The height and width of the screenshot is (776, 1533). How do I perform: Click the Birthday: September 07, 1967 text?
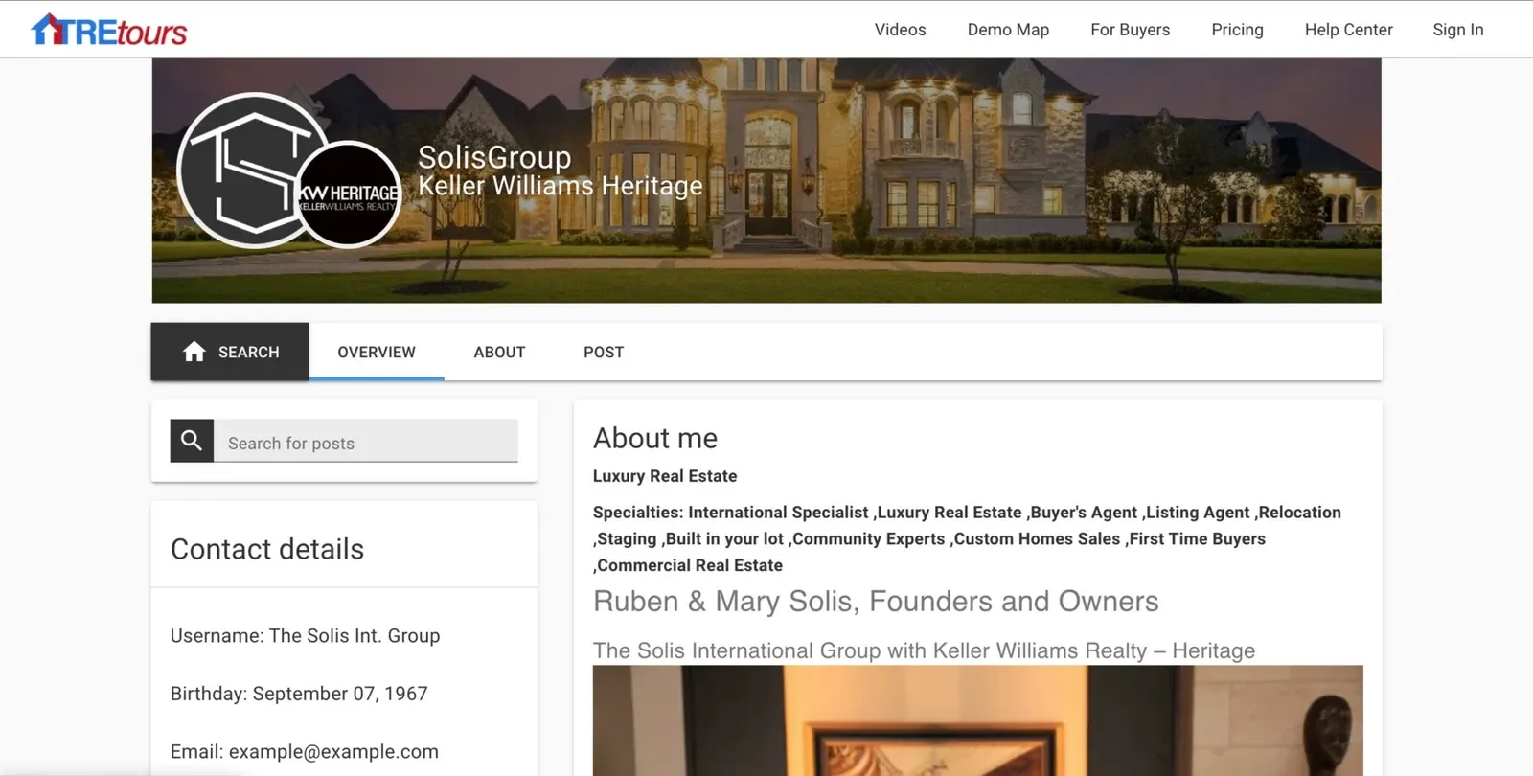pos(299,694)
